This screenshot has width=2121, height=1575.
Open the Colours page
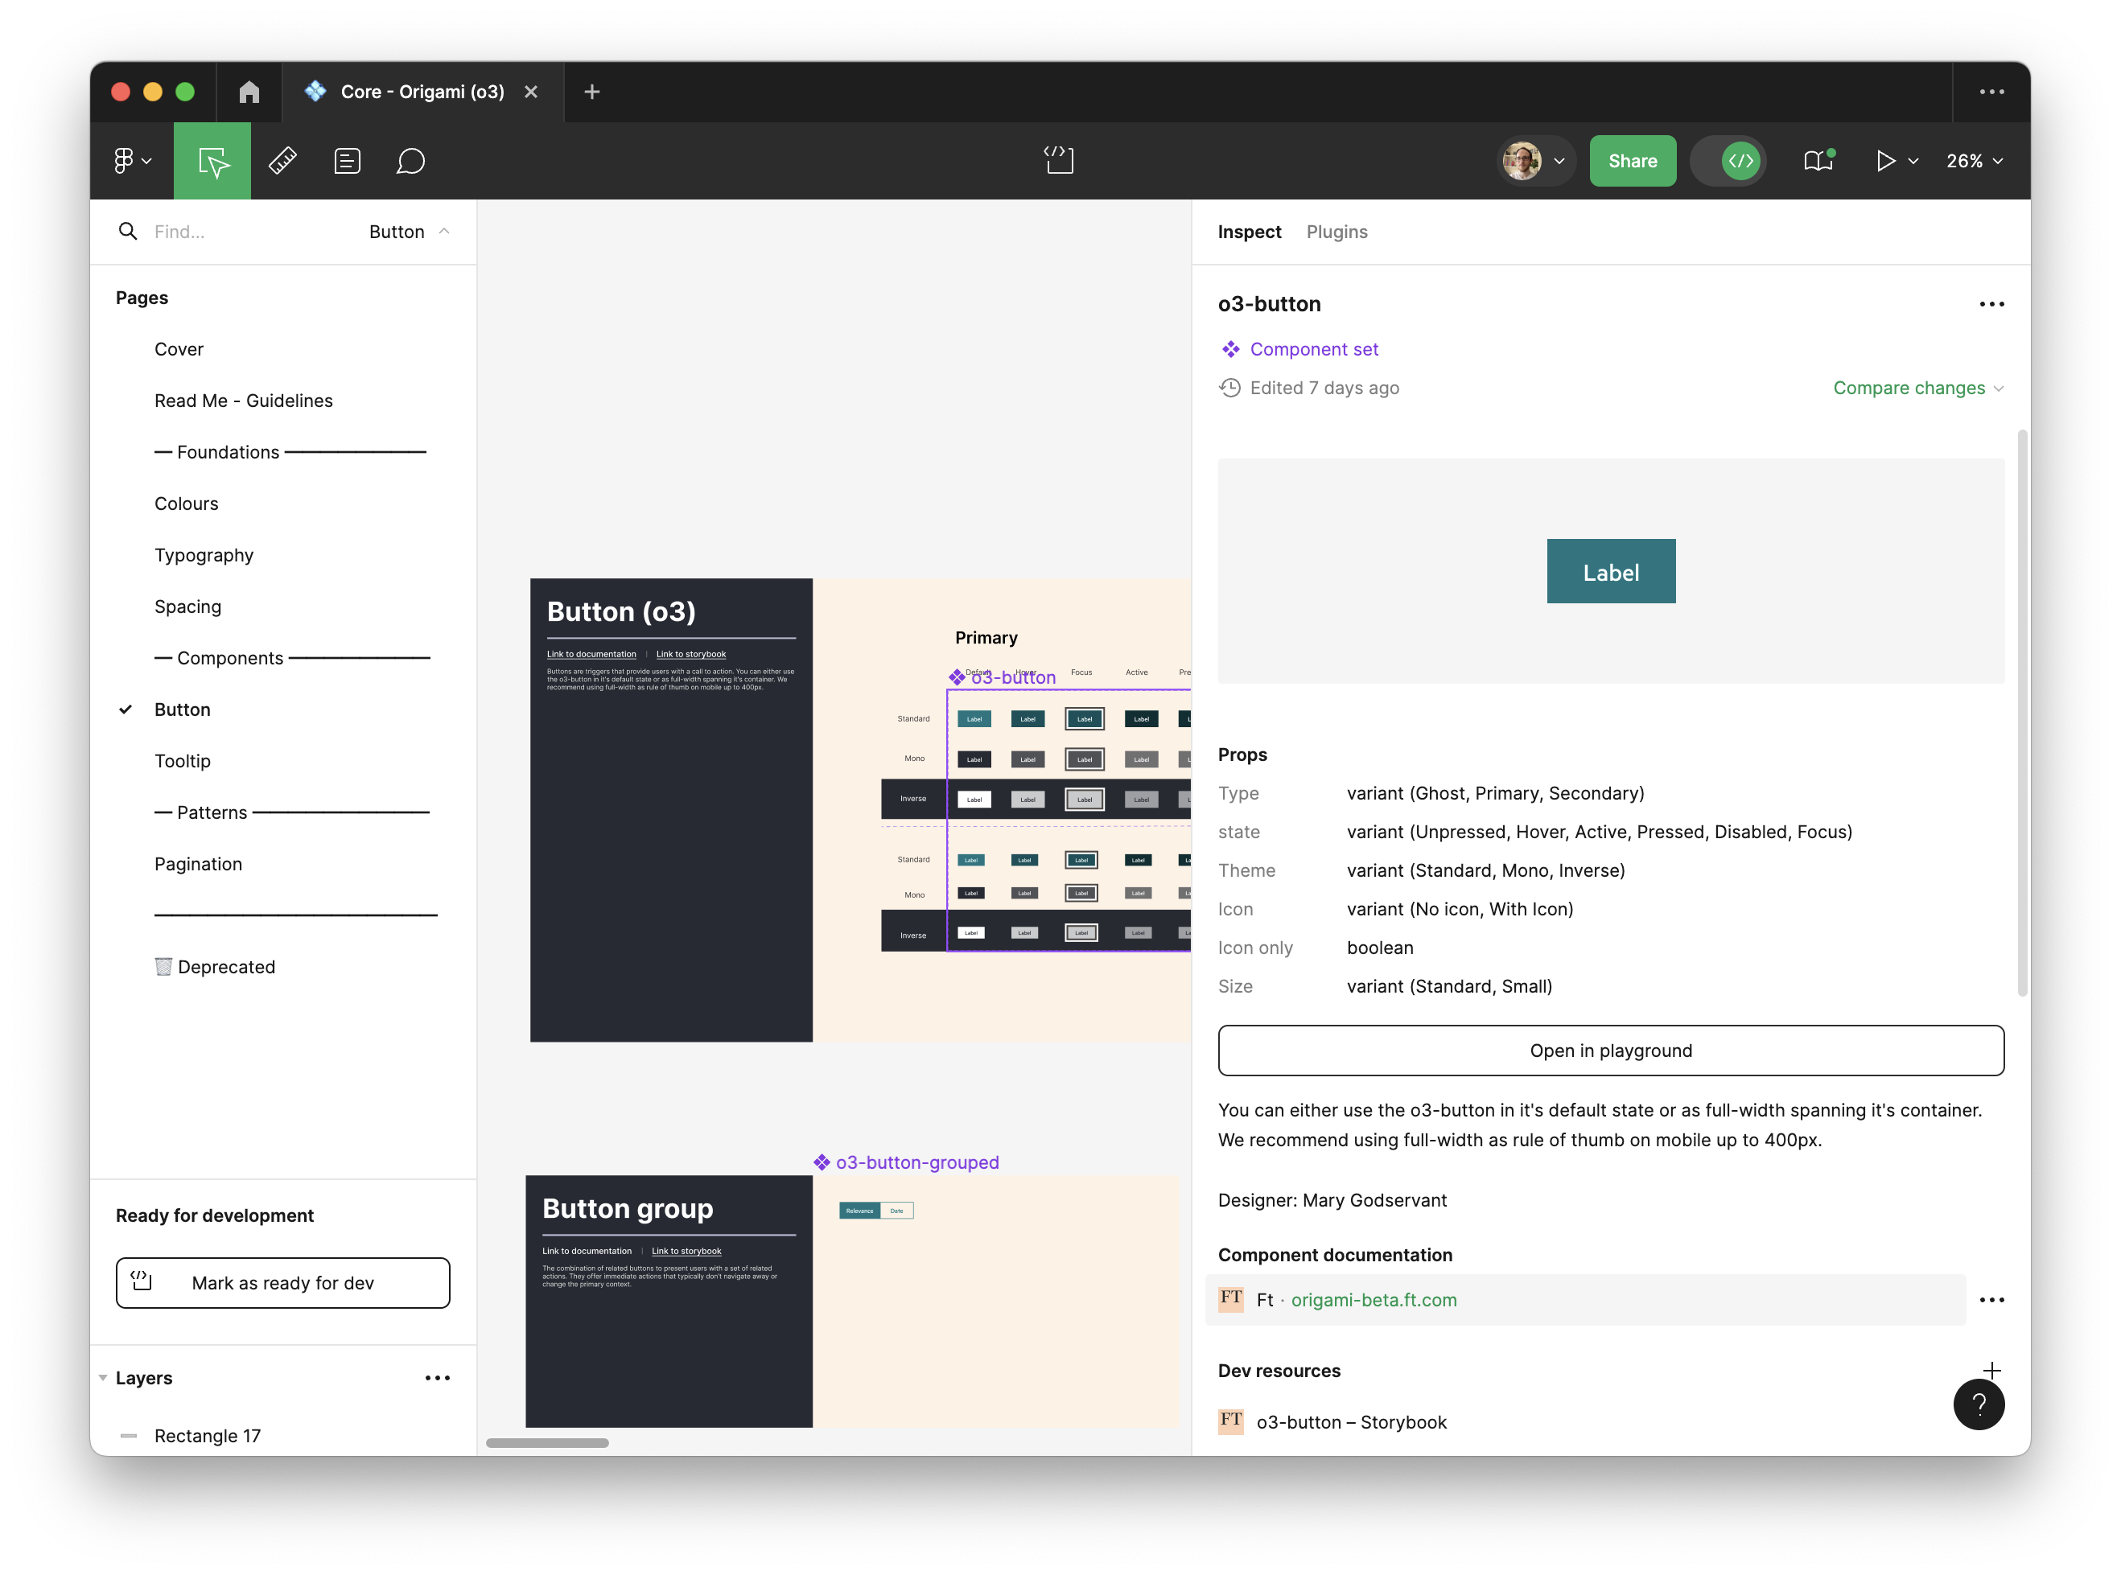pyautogui.click(x=187, y=504)
